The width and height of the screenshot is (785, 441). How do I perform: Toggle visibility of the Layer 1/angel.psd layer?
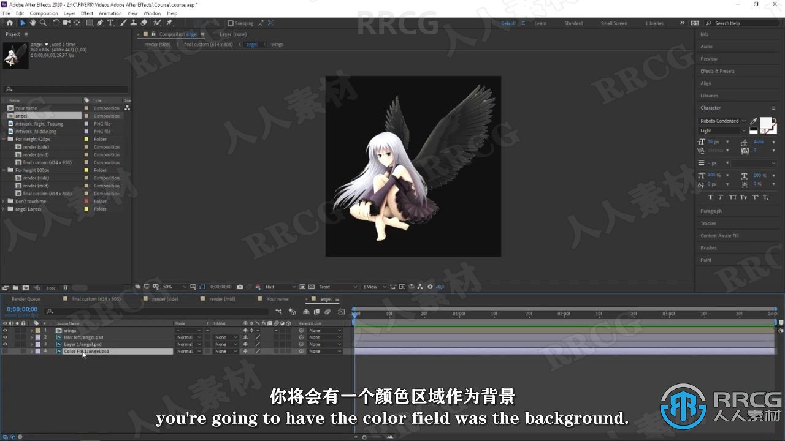point(5,344)
